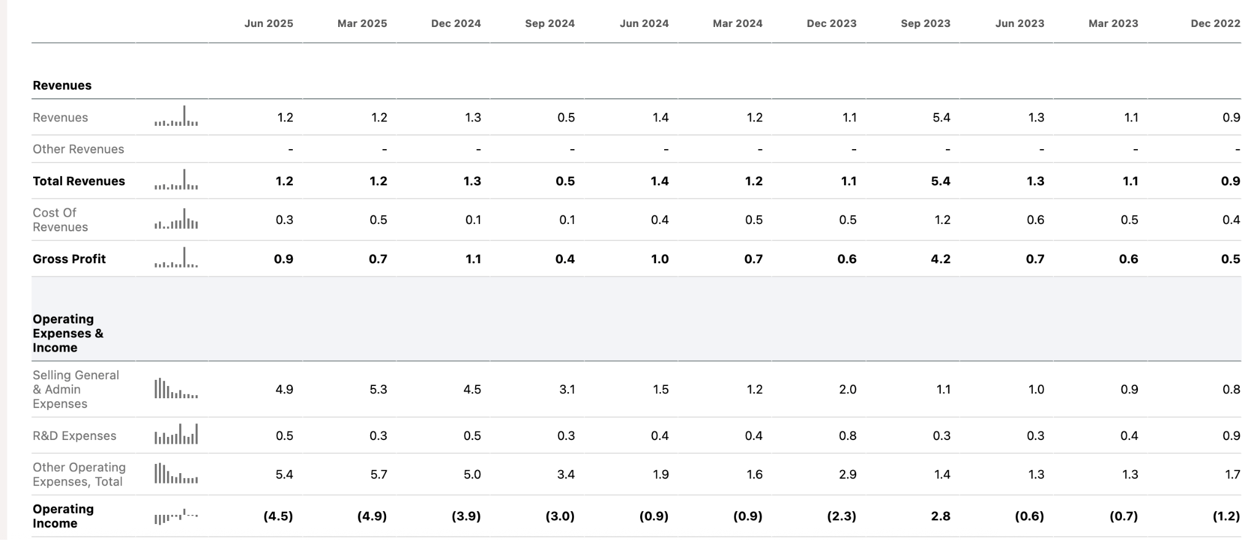The height and width of the screenshot is (540, 1257).
Task: Select the Dec 2022 column header
Action: (1215, 23)
